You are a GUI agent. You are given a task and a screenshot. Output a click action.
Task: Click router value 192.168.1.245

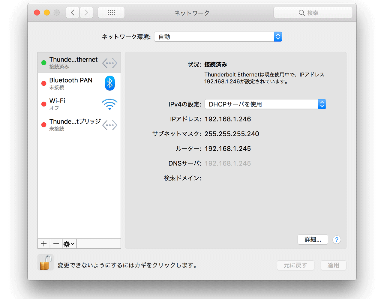(228, 148)
